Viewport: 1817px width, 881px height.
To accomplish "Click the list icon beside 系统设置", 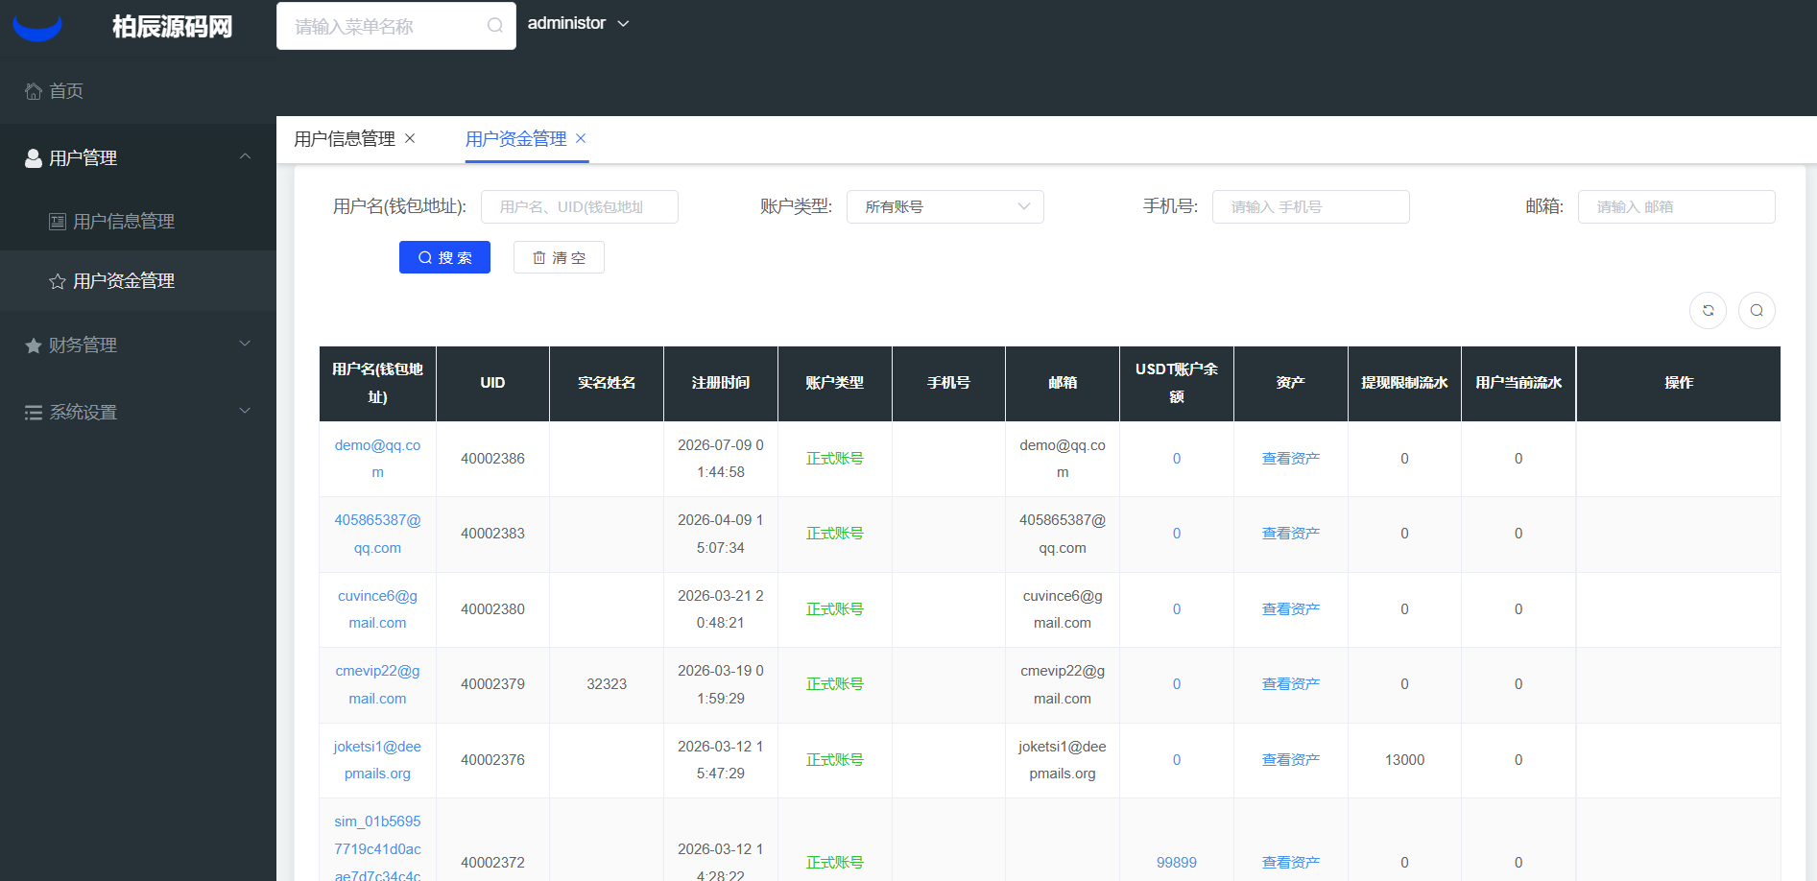I will tap(34, 413).
